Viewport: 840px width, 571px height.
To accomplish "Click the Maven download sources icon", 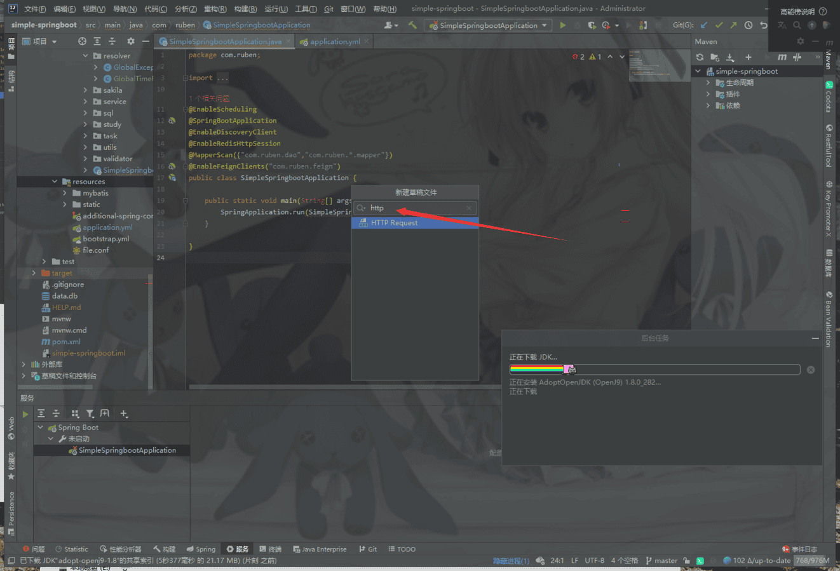I will [729, 57].
